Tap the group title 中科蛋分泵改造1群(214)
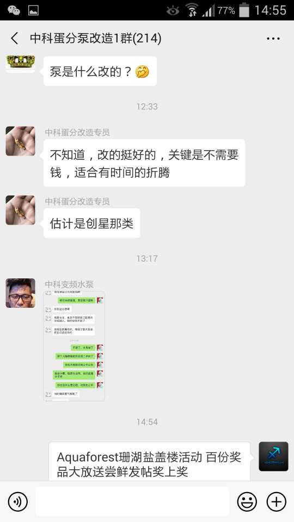This screenshot has height=522, width=294. coord(96,38)
